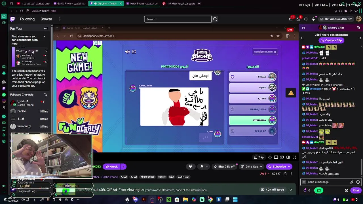The height and width of the screenshot is (204, 363).
Task: Open Encise offline channel
Action: [x=30, y=111]
